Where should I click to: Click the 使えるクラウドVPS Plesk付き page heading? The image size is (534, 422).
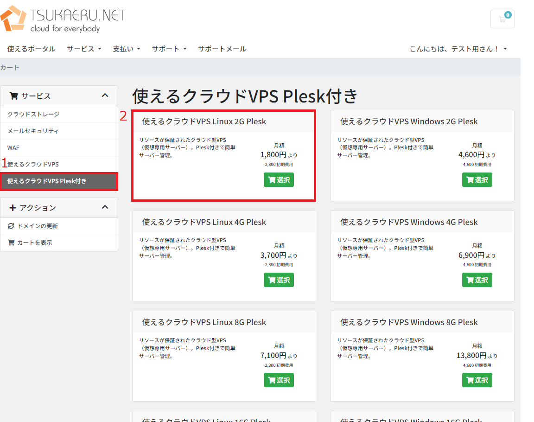tap(245, 96)
